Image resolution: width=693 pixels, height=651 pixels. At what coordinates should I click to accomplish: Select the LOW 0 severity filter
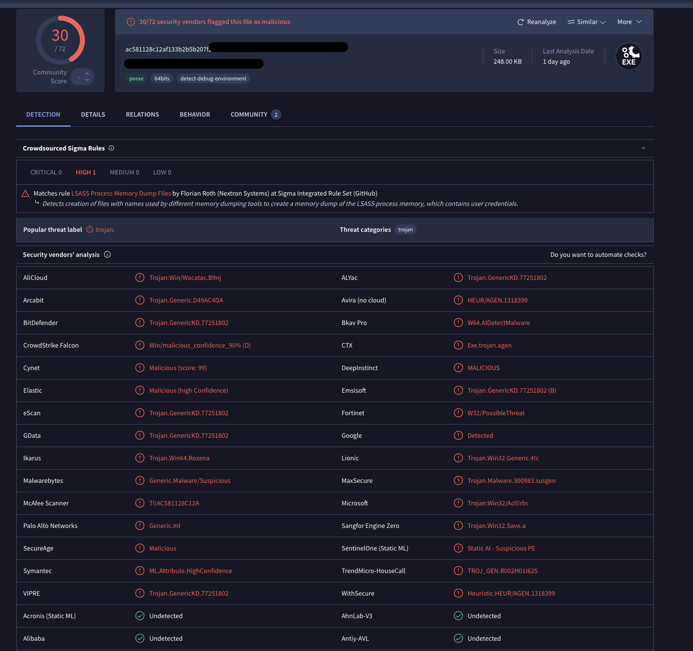[162, 173]
